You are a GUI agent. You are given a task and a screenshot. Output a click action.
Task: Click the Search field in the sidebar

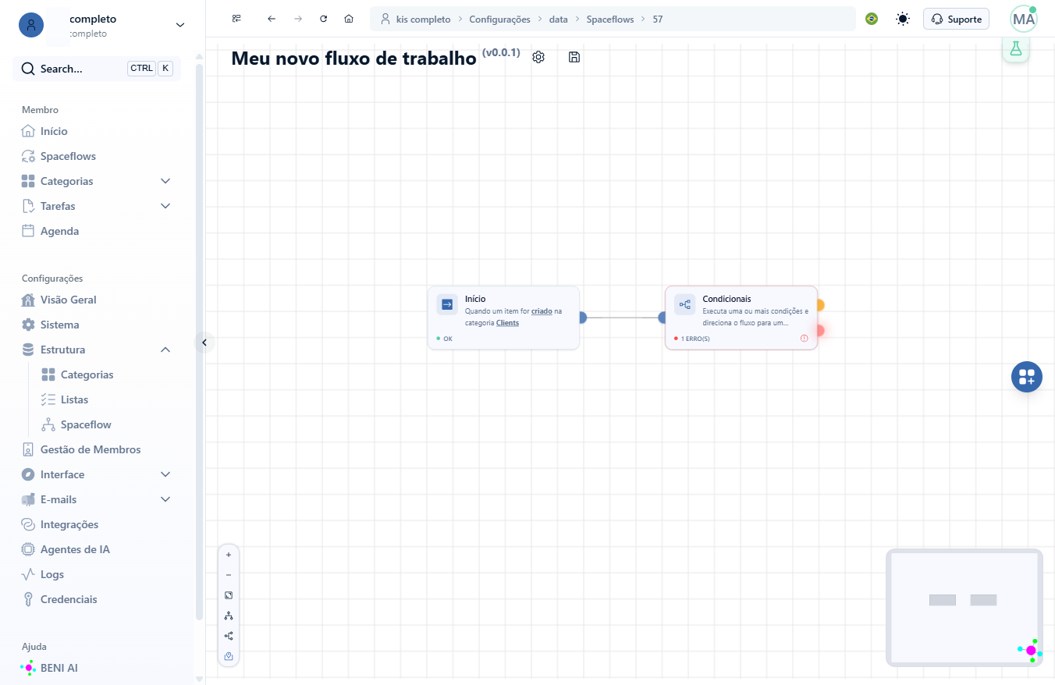[x=97, y=69]
